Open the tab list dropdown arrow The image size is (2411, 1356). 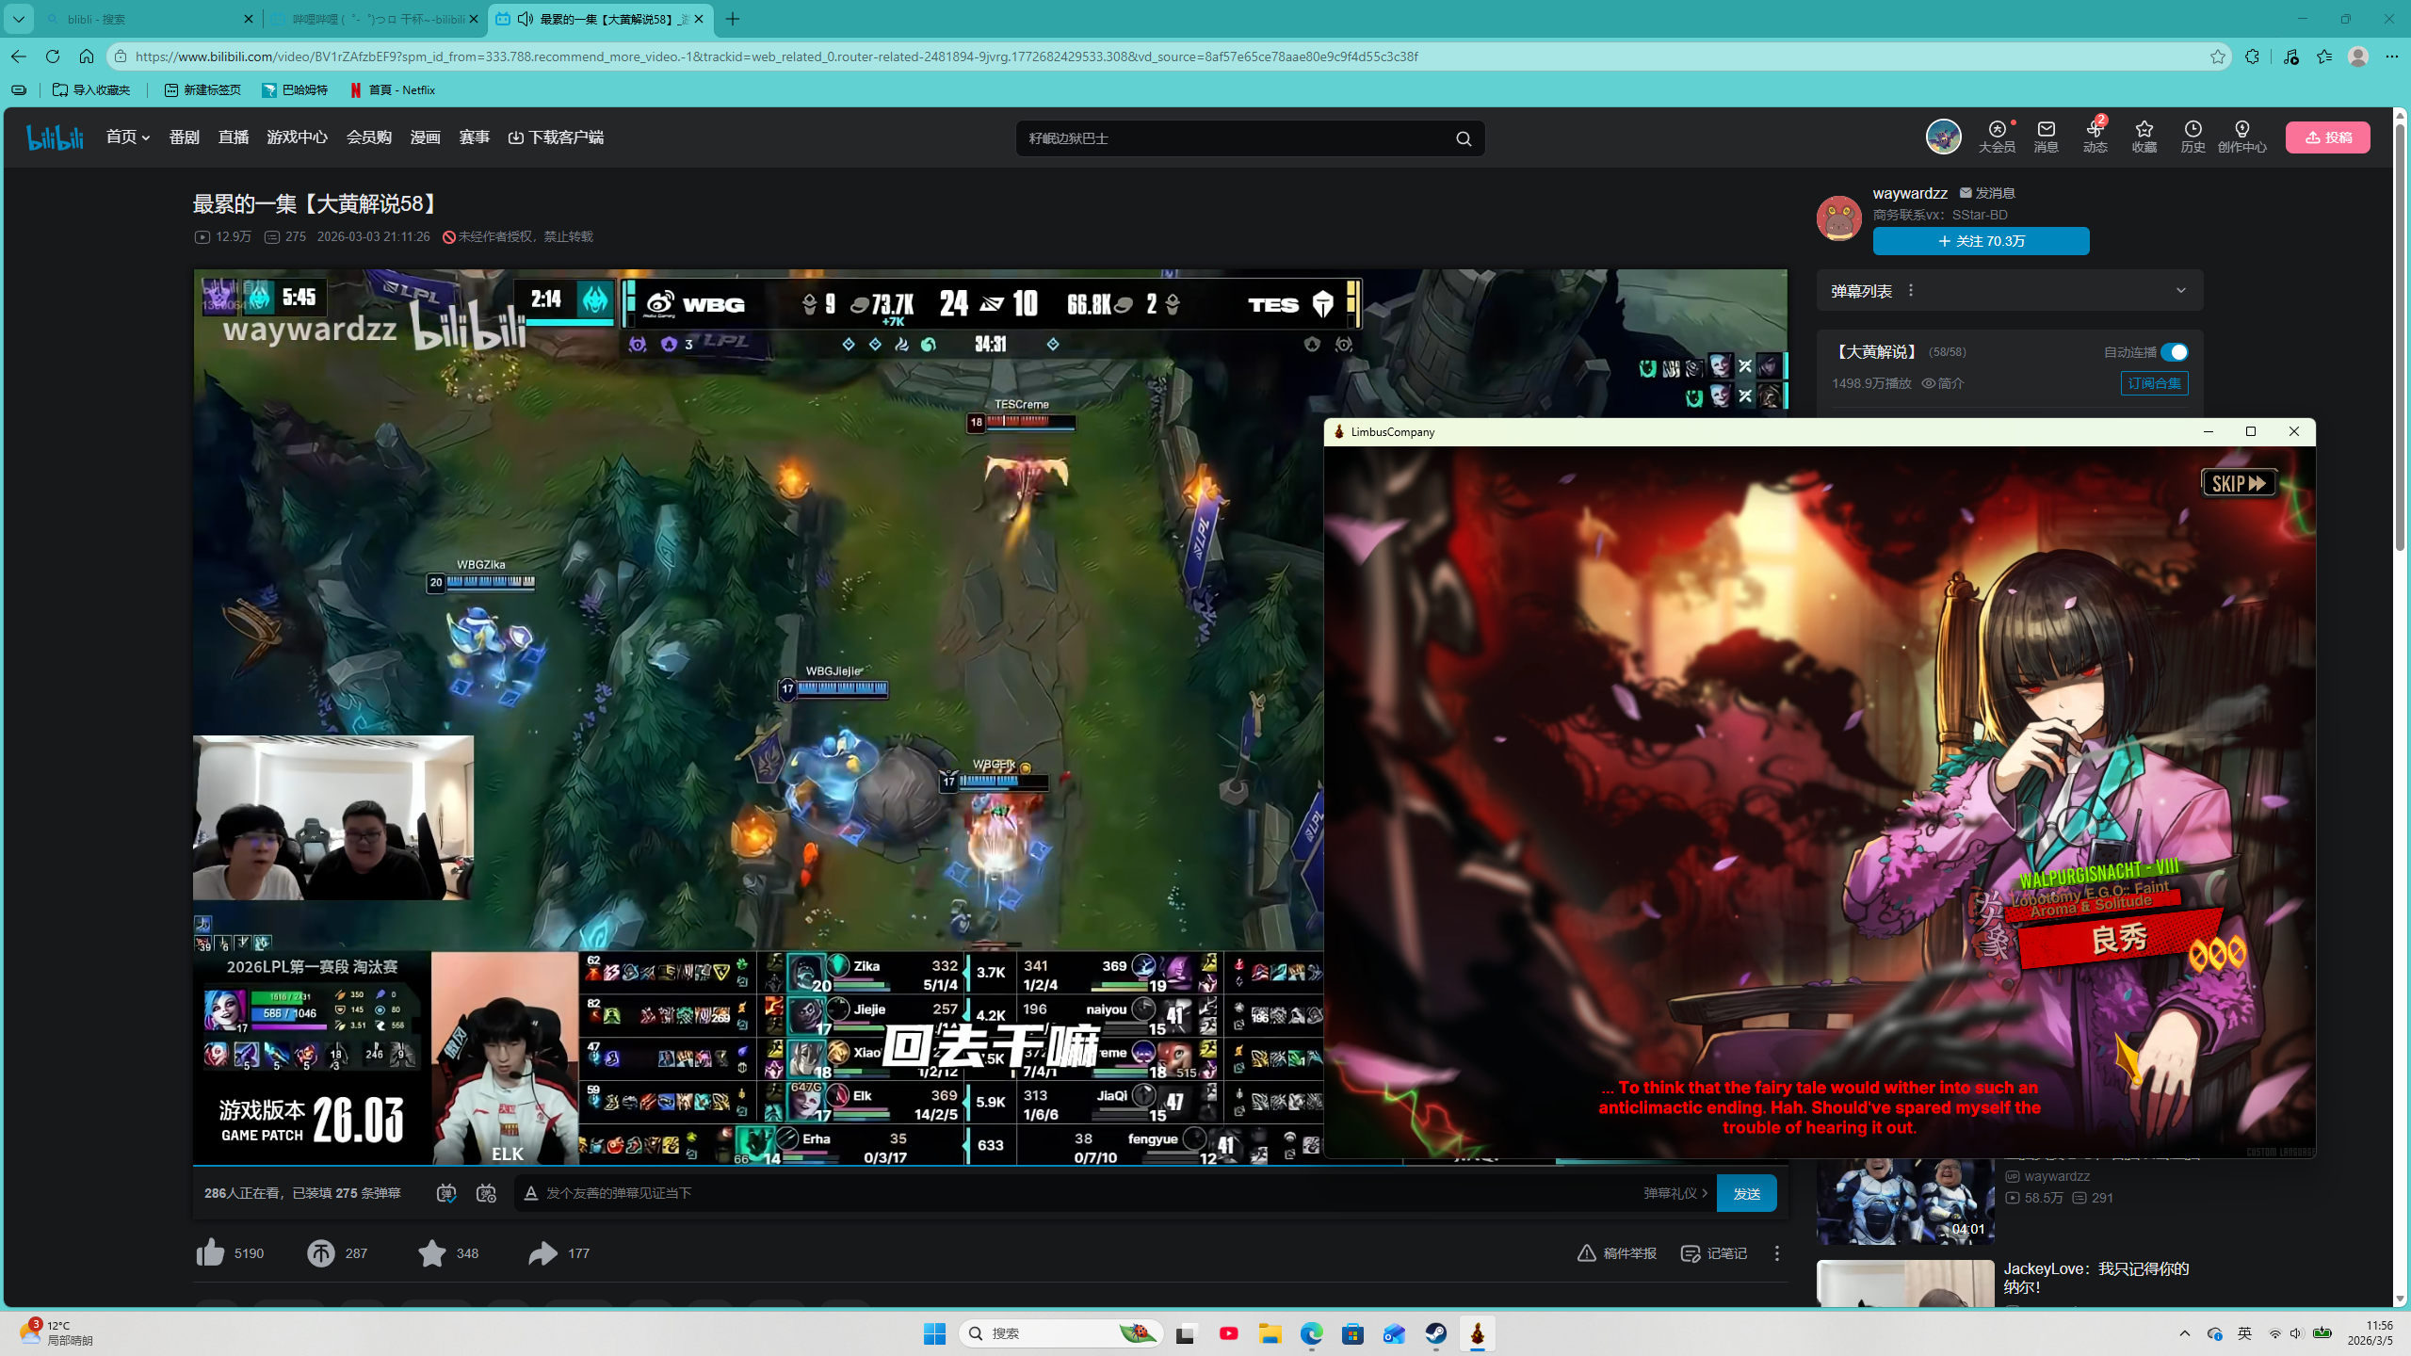(x=18, y=19)
